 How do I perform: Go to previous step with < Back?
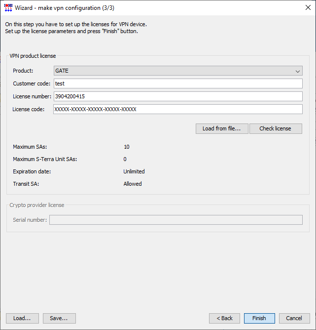[x=224, y=318]
